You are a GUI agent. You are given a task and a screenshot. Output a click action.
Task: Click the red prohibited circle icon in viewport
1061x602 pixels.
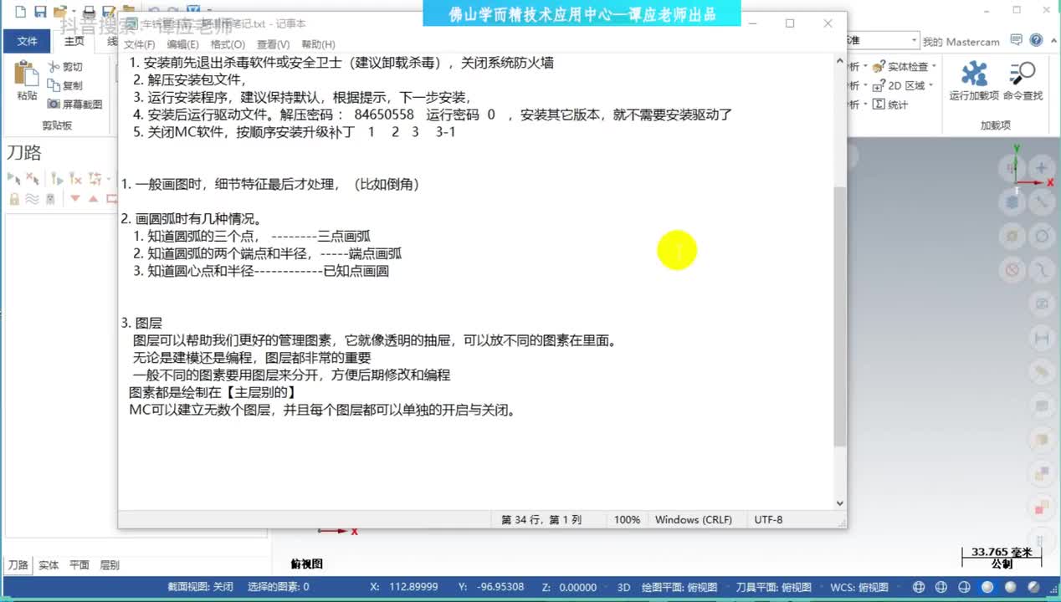1012,270
